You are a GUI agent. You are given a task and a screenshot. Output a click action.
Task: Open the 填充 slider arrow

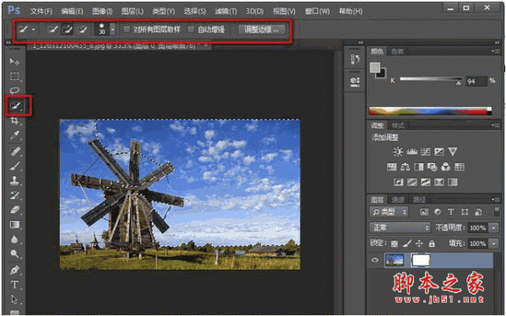[x=493, y=244]
